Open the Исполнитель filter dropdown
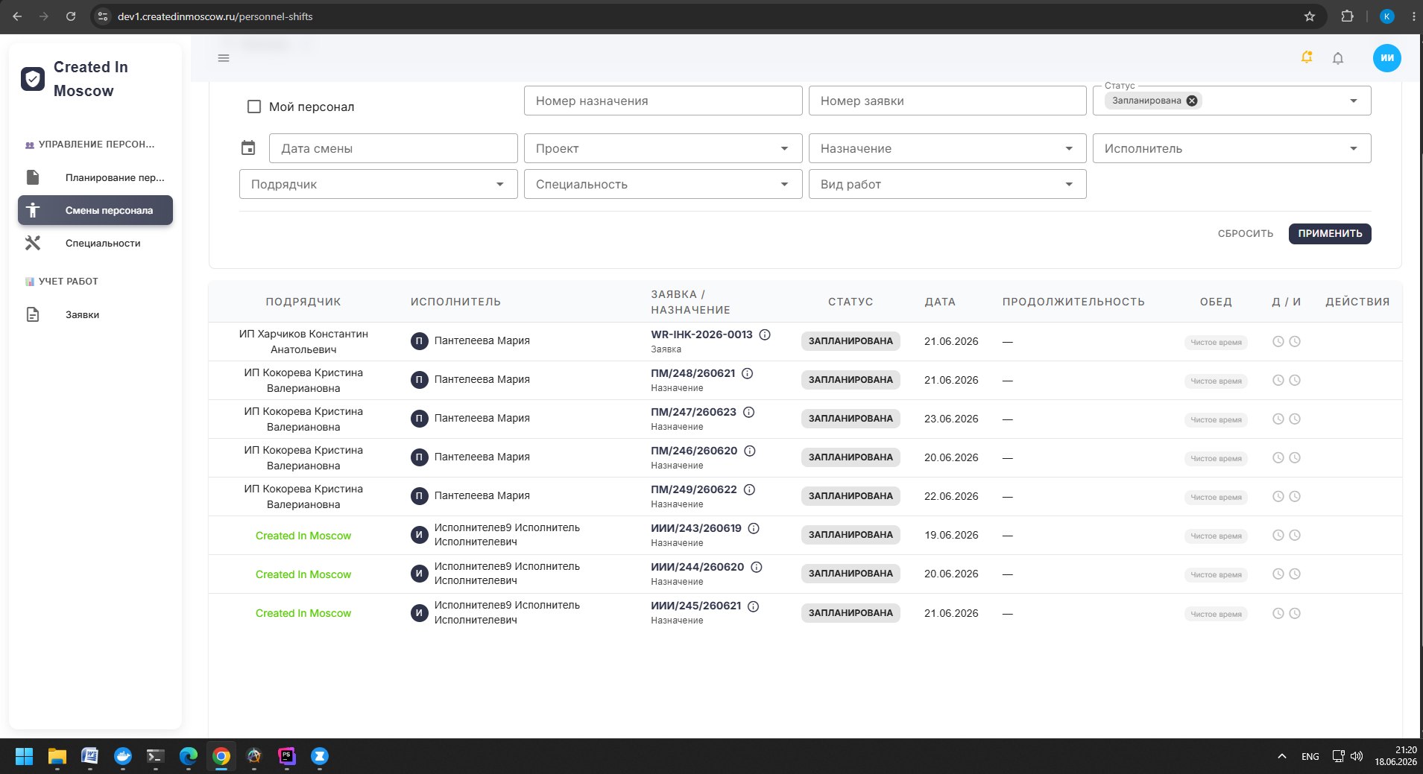This screenshot has width=1423, height=774. 1231,148
